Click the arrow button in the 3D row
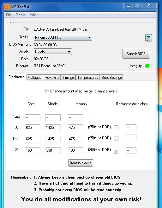 click(x=116, y=128)
